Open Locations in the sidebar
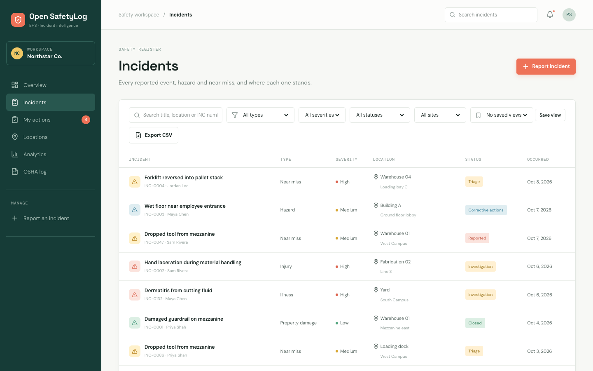593x371 pixels. point(51,137)
